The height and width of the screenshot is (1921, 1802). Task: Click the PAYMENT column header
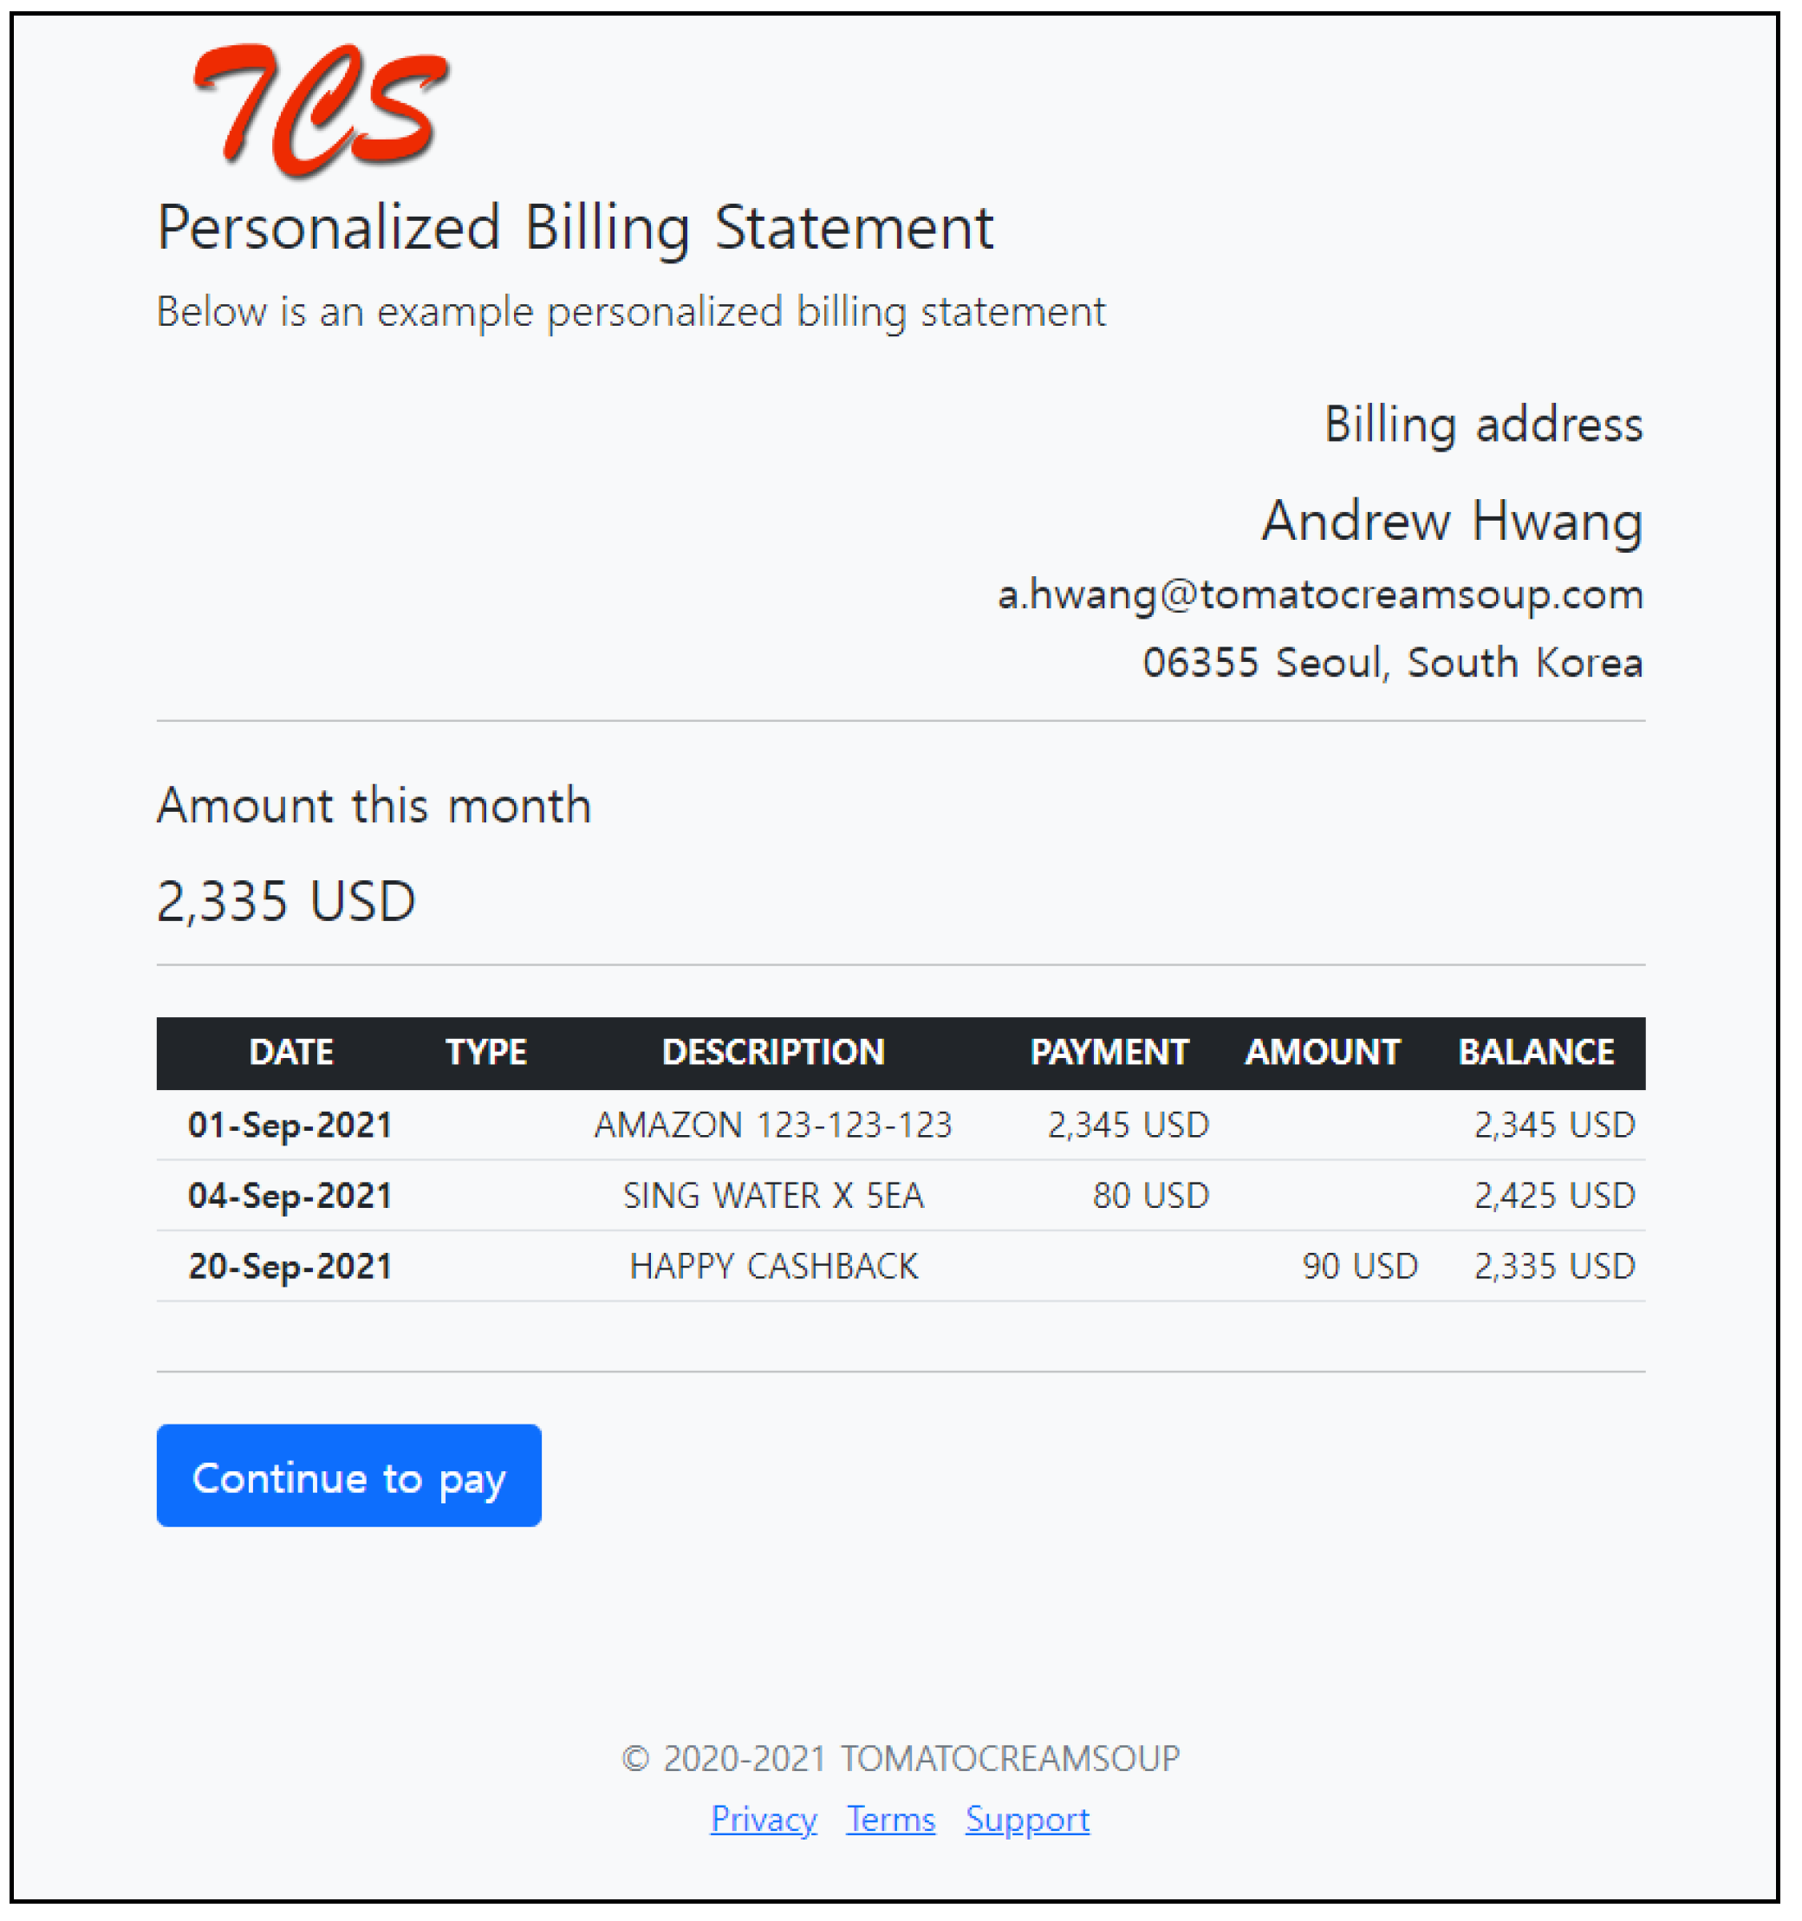point(1109,1052)
